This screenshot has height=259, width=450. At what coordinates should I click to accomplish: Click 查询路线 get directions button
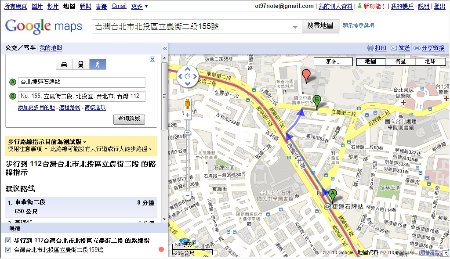129,119
